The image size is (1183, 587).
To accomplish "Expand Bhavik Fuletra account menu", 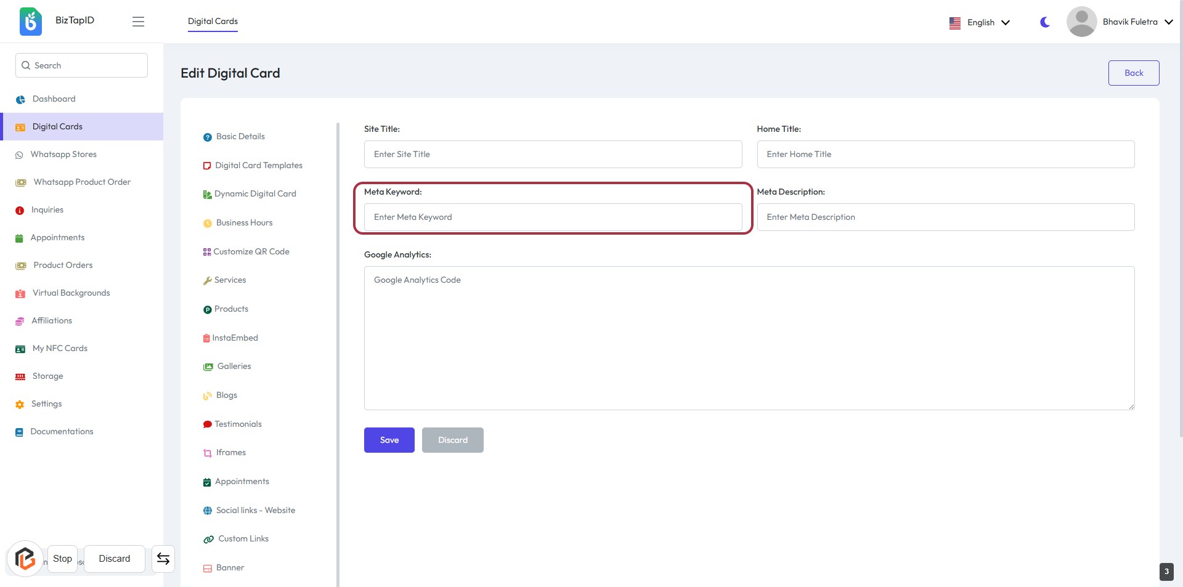I will pyautogui.click(x=1137, y=22).
